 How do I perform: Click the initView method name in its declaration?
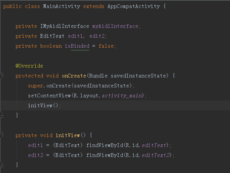(67, 136)
